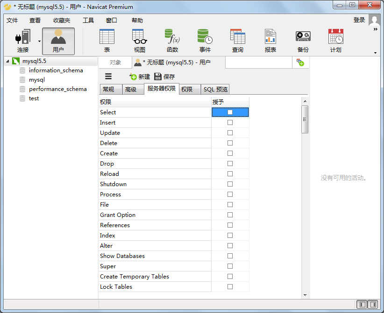Click the Save (保存) button
Screen dimensions: 384x313
click(x=164, y=77)
